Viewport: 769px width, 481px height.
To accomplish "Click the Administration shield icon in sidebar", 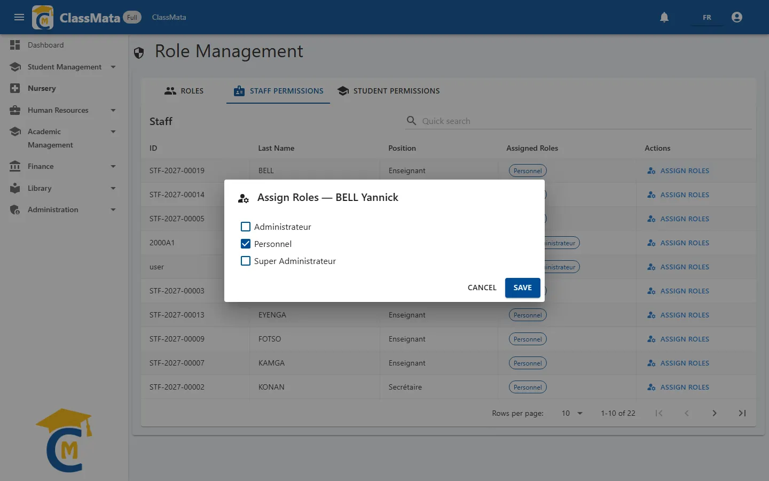I will click(x=15, y=210).
